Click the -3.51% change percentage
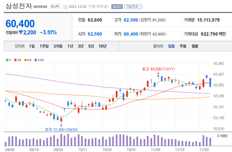Screen dimensions: 232x152 click(48, 32)
